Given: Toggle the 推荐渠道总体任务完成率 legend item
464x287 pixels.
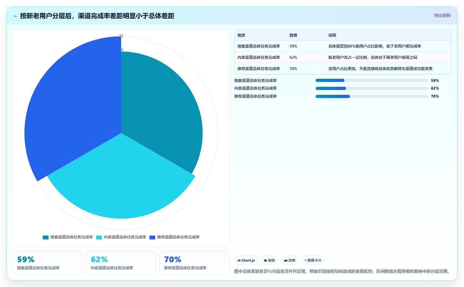Looking at the screenshot, I should [174, 237].
